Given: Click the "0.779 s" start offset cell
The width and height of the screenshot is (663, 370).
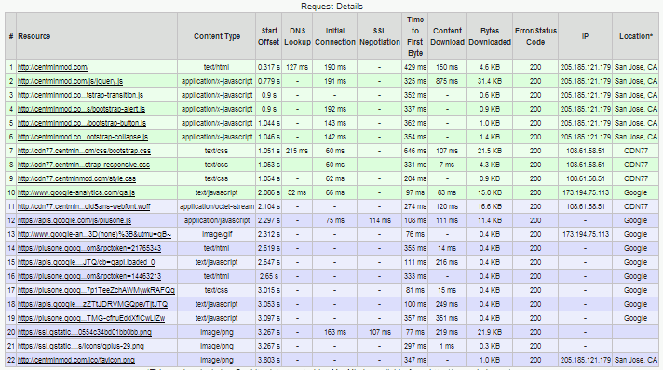Looking at the screenshot, I should coord(269,81).
